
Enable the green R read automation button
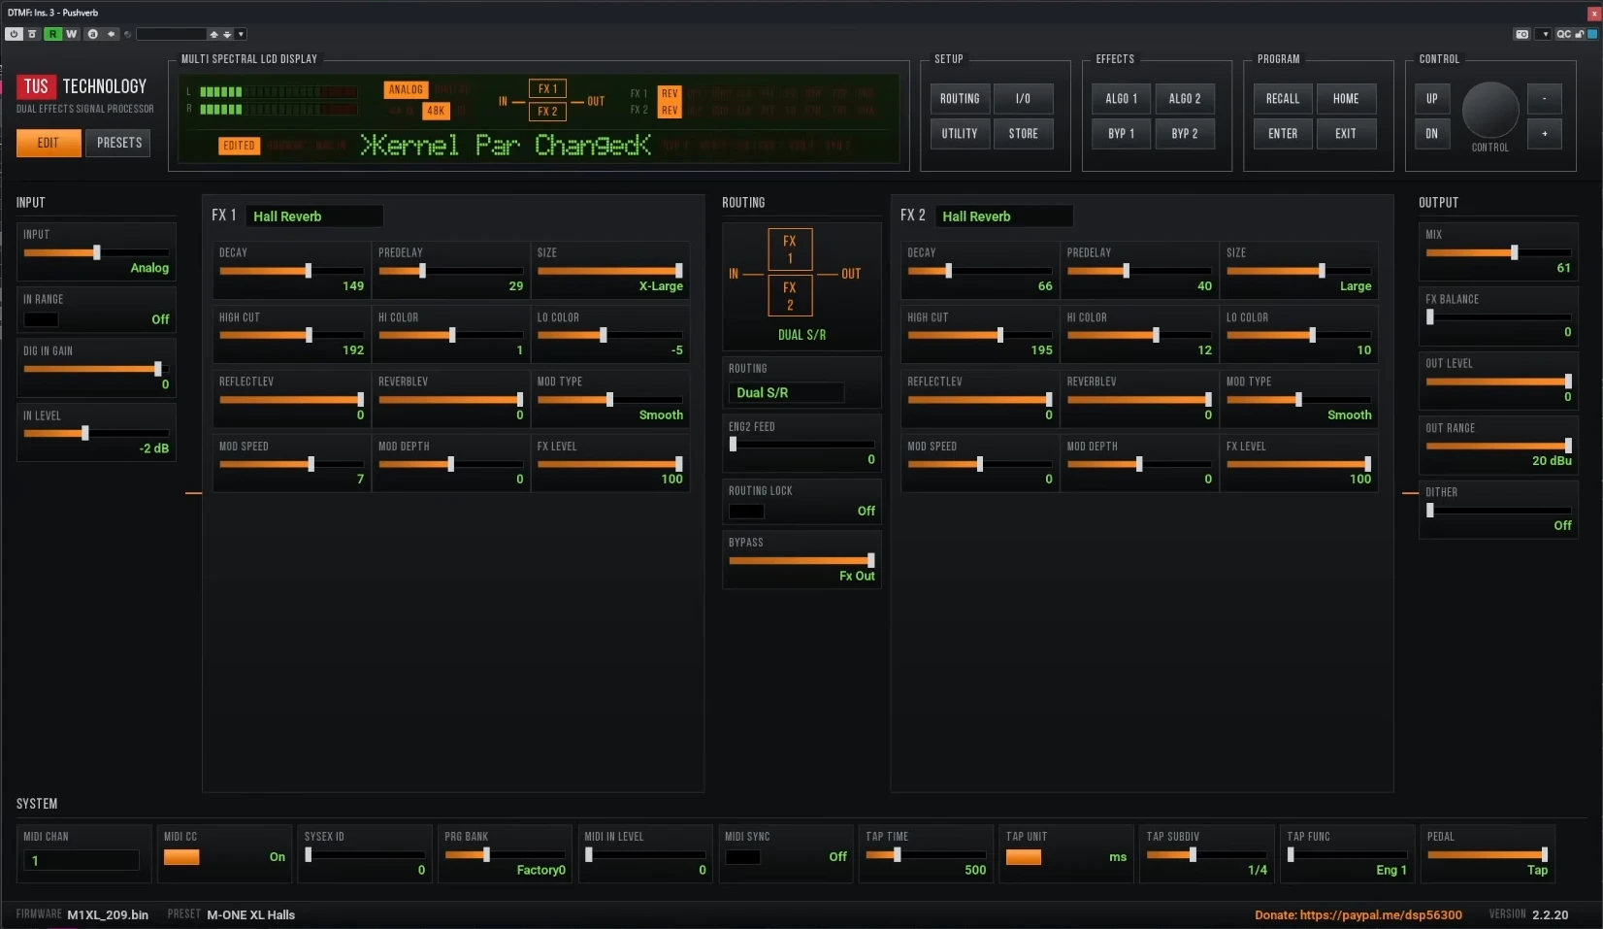tap(52, 34)
